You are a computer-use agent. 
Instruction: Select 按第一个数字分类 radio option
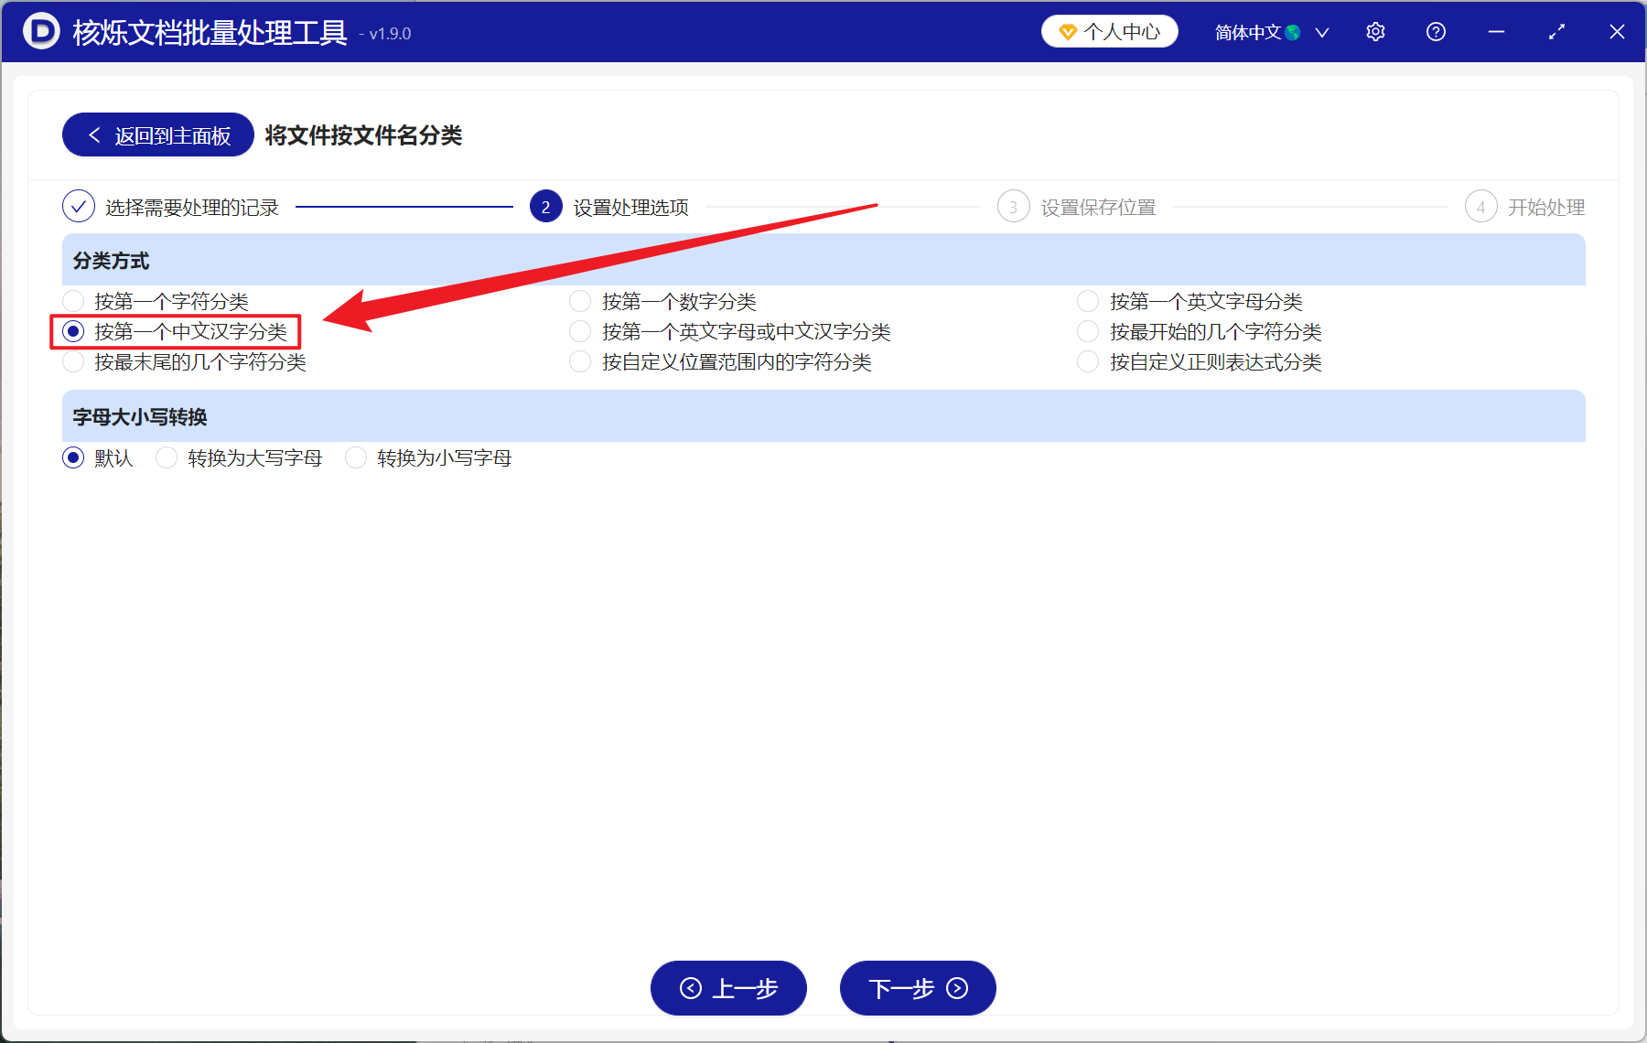580,300
